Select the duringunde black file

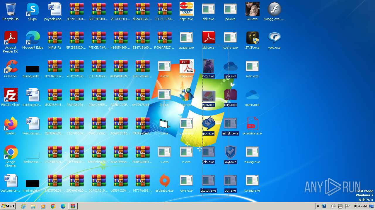click(33, 69)
